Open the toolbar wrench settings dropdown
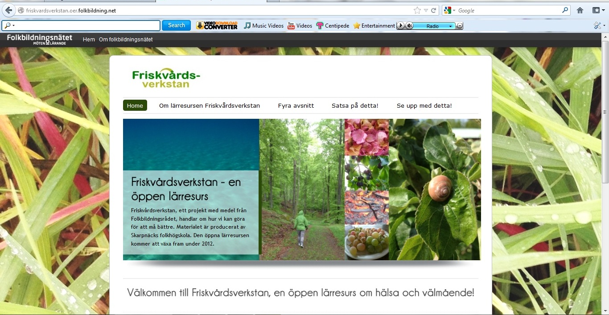 pyautogui.click(x=599, y=26)
